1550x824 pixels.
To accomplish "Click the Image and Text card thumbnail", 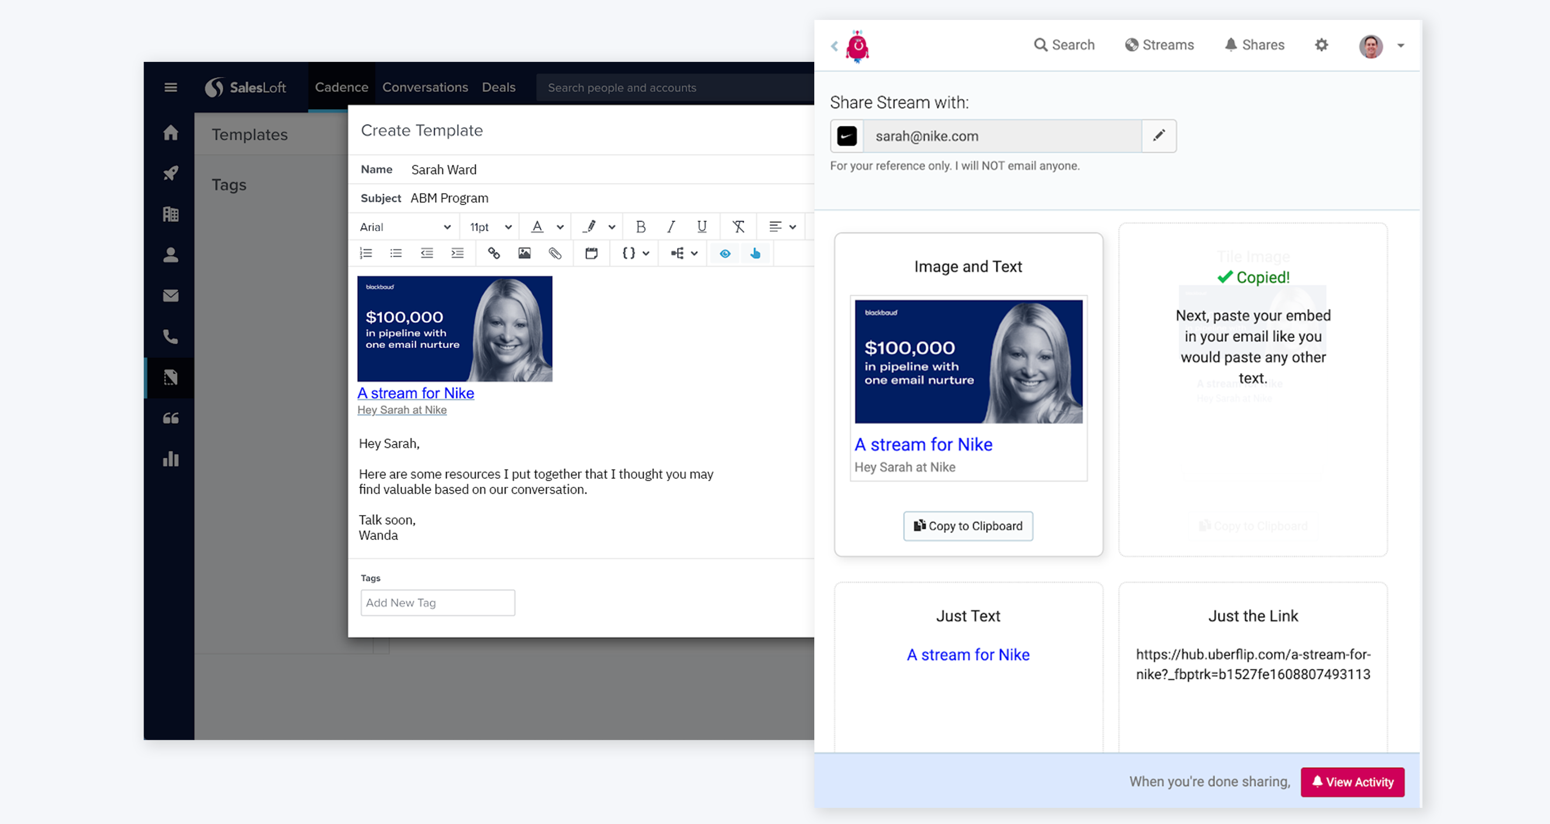I will (969, 361).
